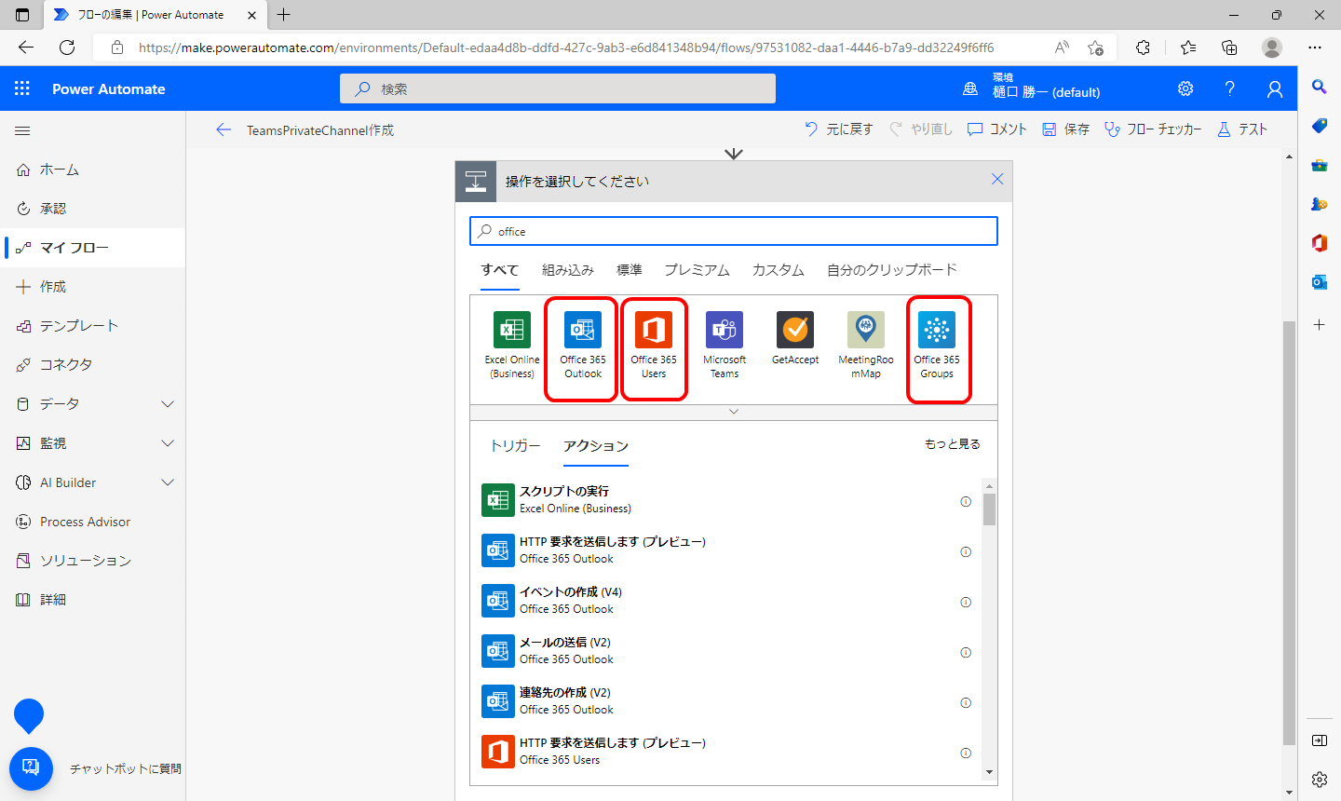This screenshot has width=1341, height=801.
Task: Open 詳細 in left navigation
Action: [92, 600]
